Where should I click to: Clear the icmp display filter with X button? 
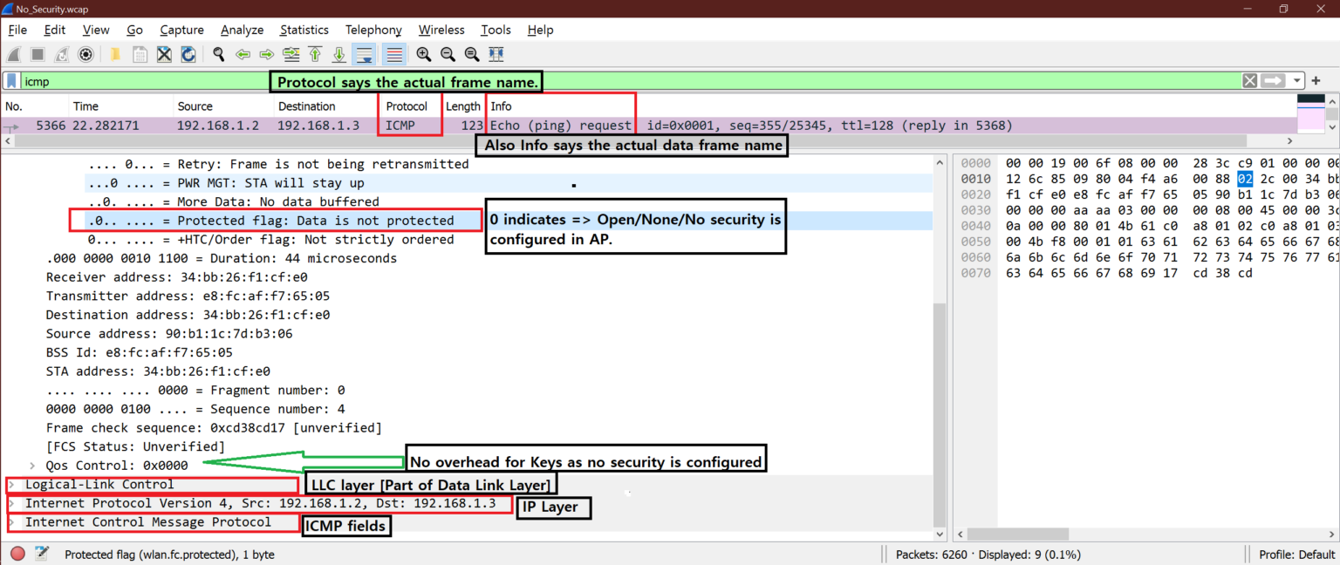click(x=1249, y=80)
